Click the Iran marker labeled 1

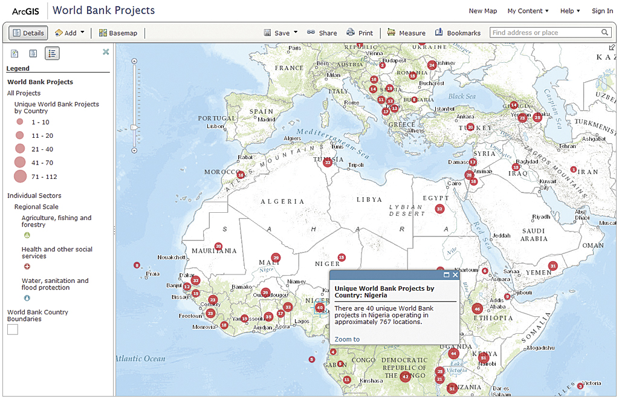[x=573, y=169]
